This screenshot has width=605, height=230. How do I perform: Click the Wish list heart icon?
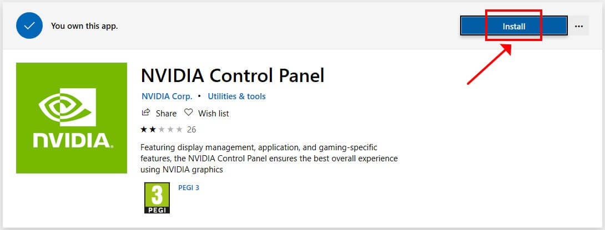click(188, 113)
